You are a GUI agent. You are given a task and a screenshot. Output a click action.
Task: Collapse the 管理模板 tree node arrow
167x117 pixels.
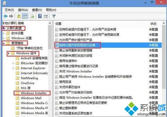[4, 43]
